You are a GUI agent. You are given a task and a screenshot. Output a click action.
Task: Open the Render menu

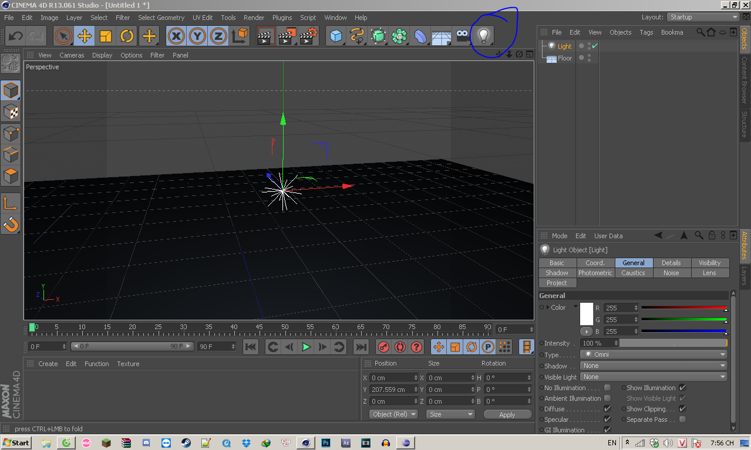[x=254, y=18]
